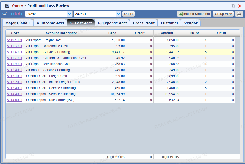Click the printer icon button
245x164 pixels.
click(x=239, y=14)
